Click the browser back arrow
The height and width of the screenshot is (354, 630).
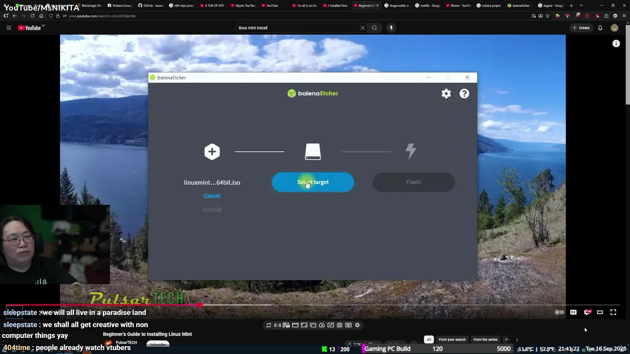click(15, 16)
